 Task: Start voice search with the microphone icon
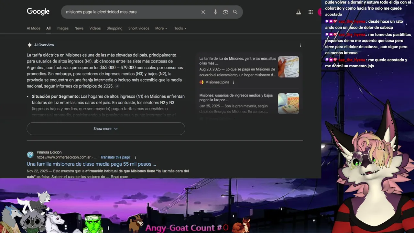[215, 12]
